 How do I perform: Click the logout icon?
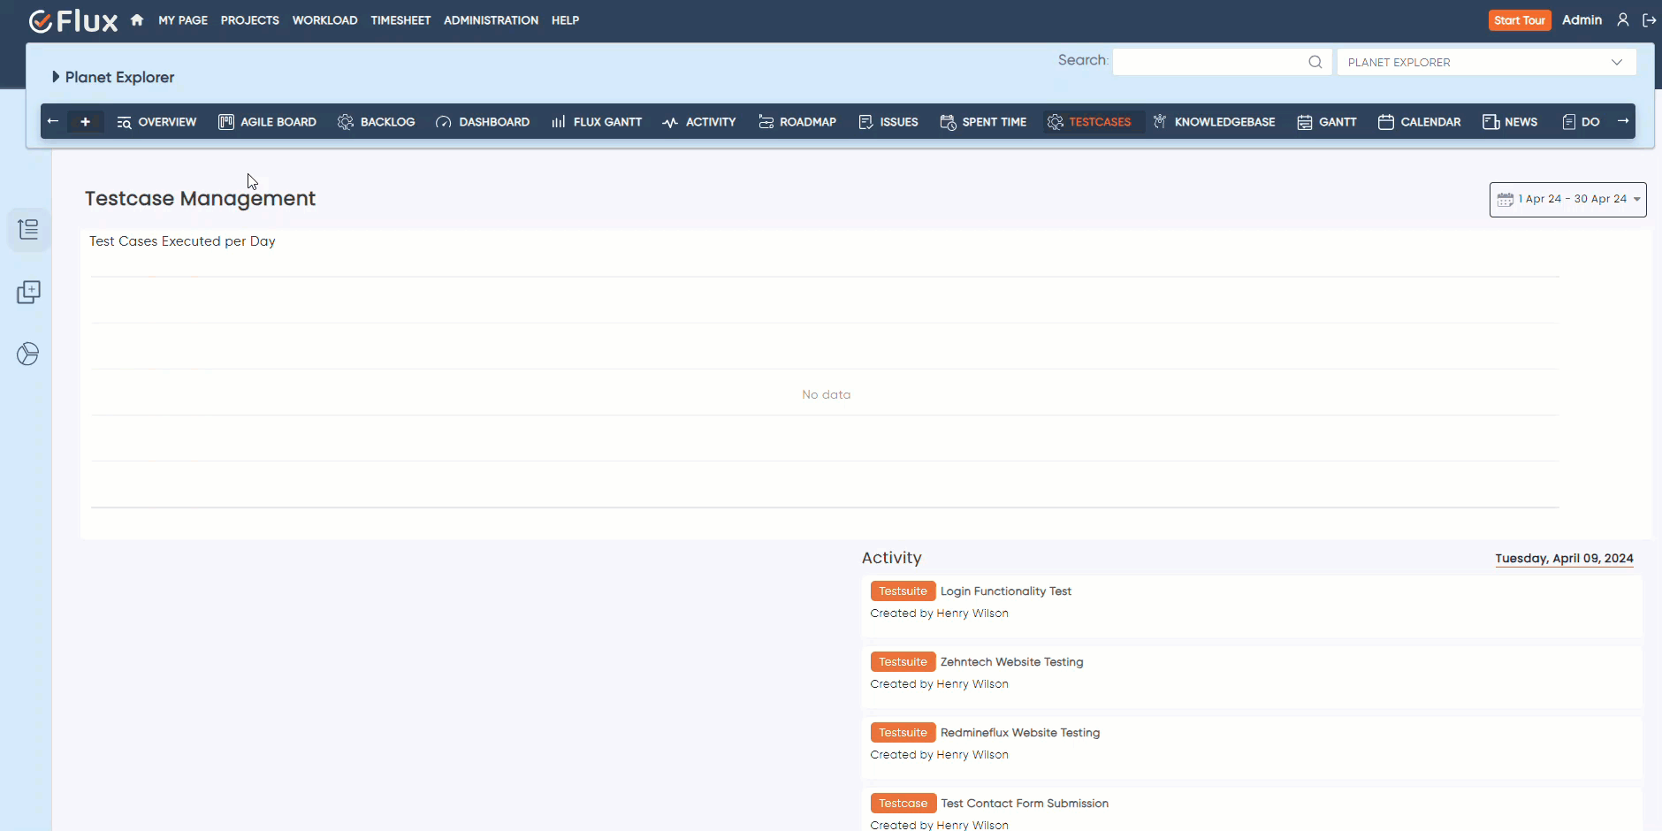point(1649,20)
